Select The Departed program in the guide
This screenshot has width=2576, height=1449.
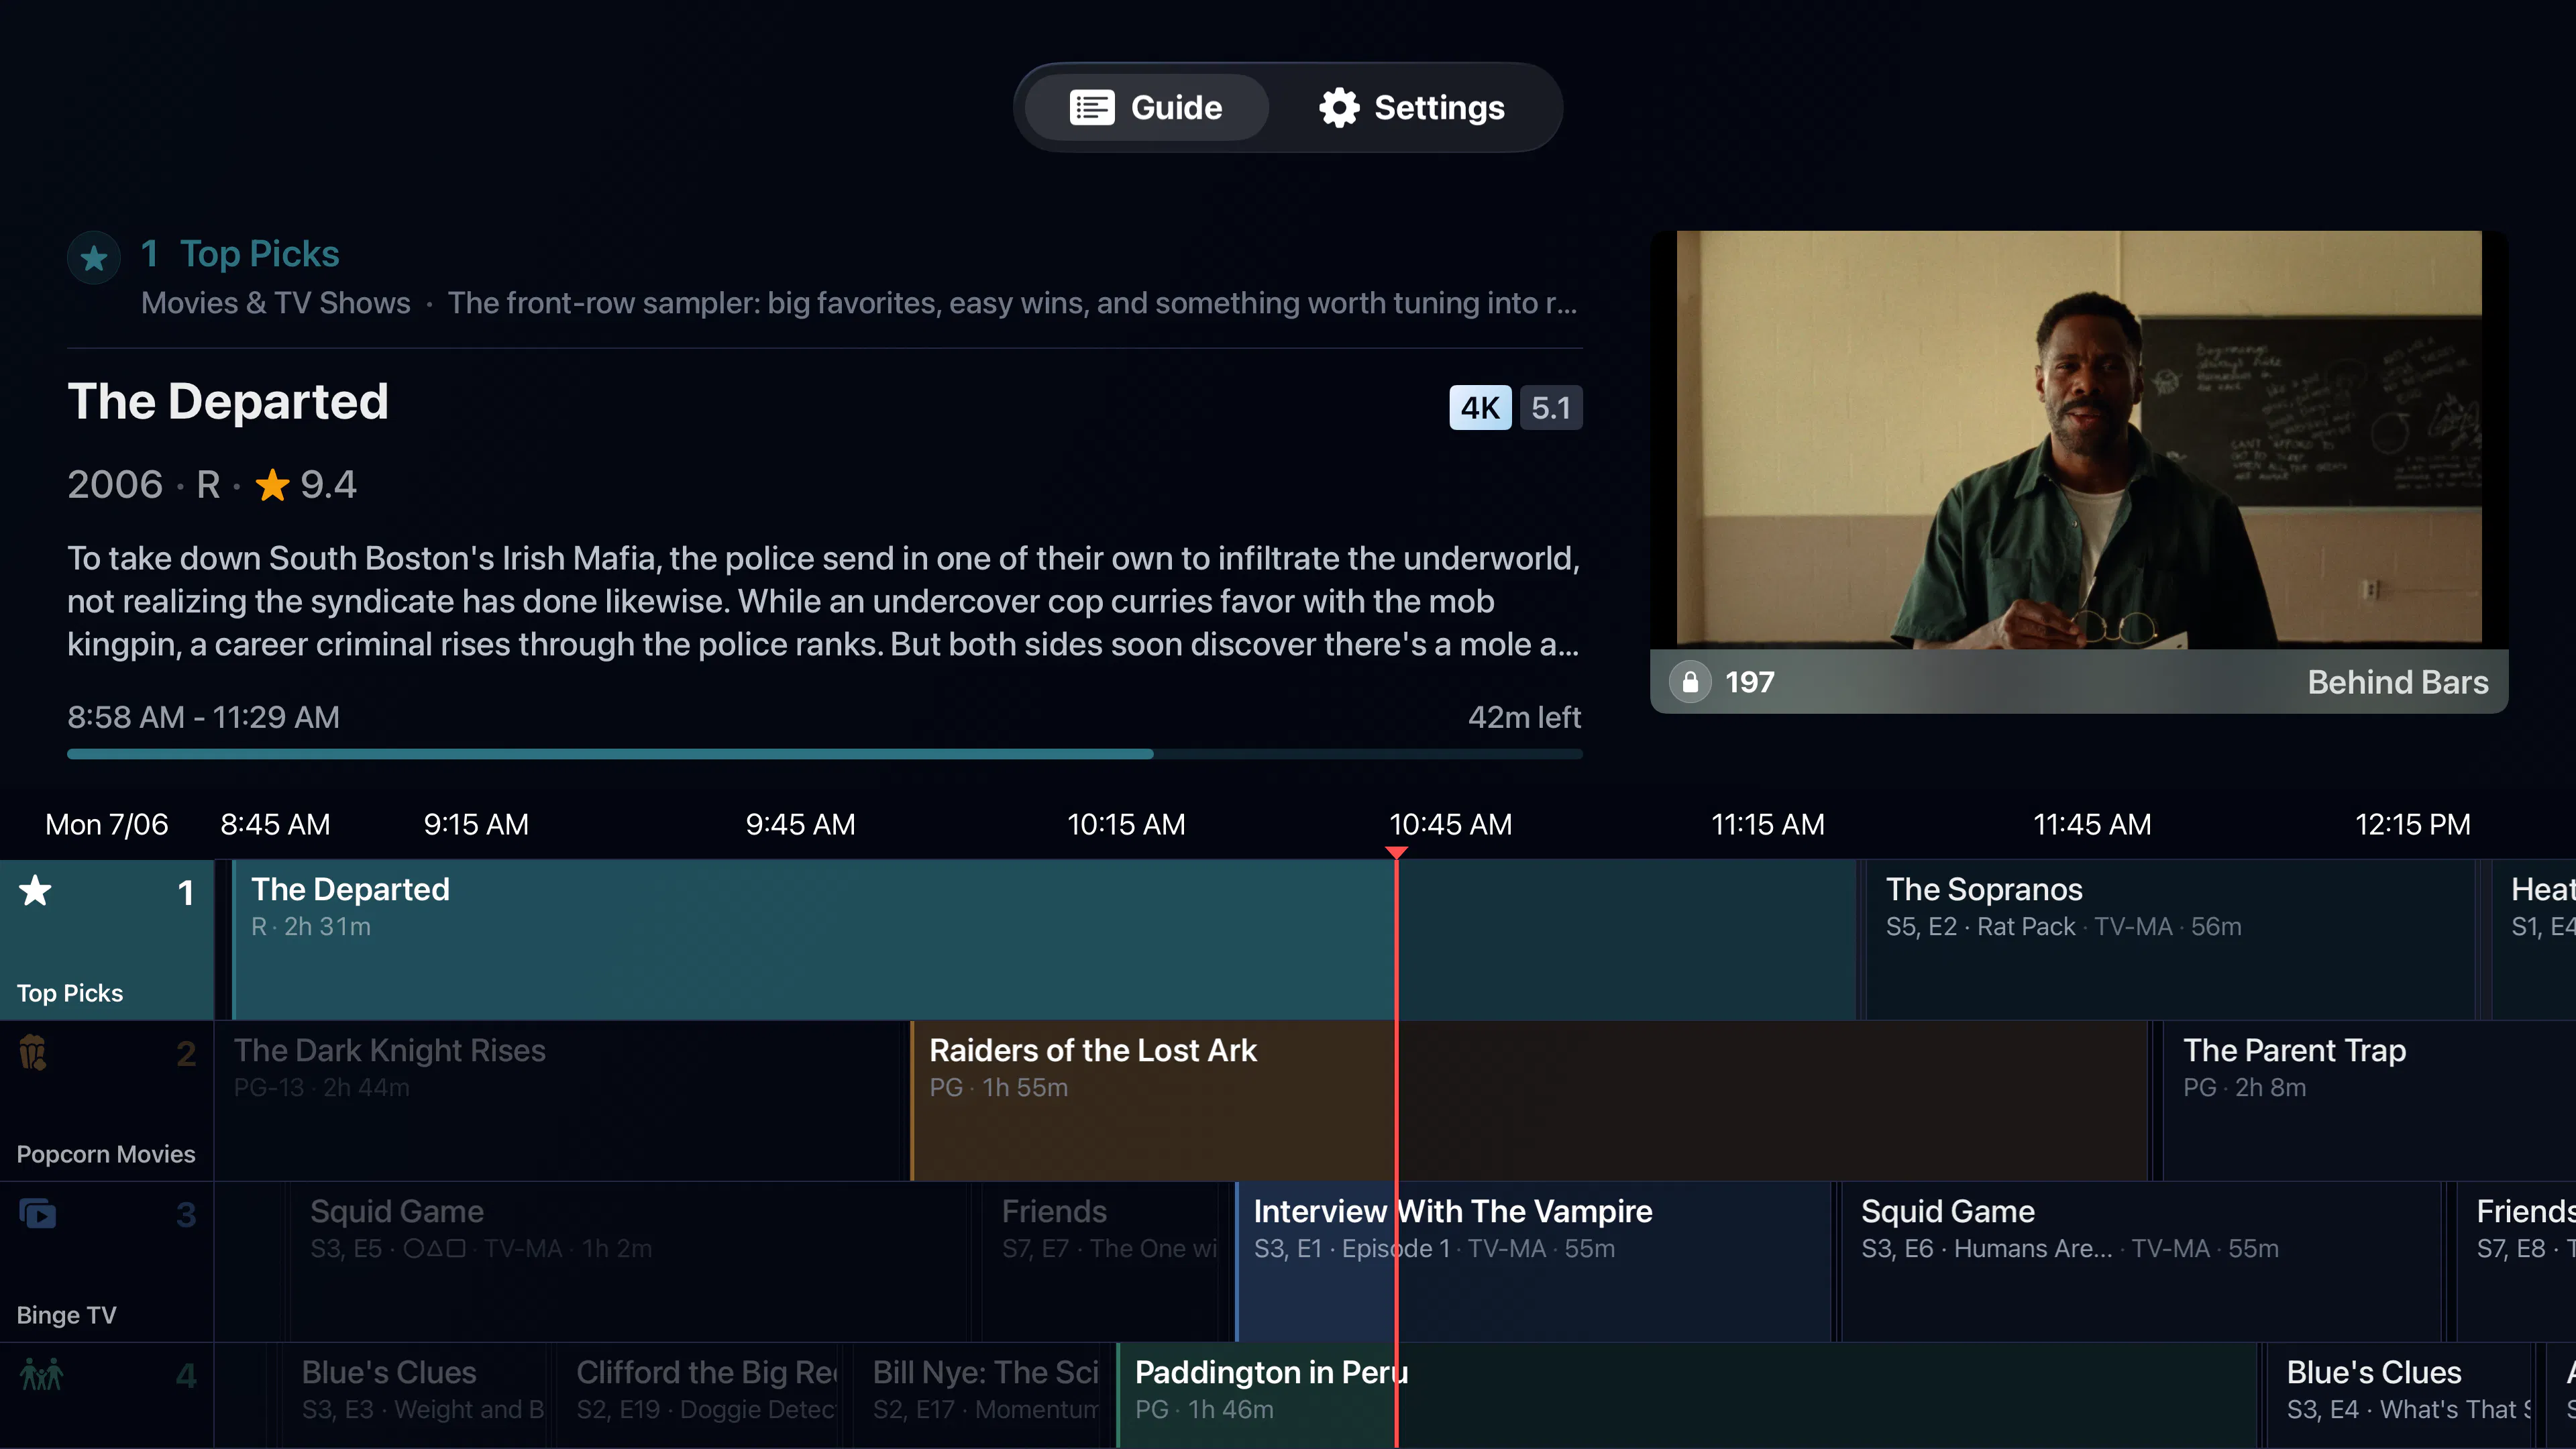tap(1044, 940)
